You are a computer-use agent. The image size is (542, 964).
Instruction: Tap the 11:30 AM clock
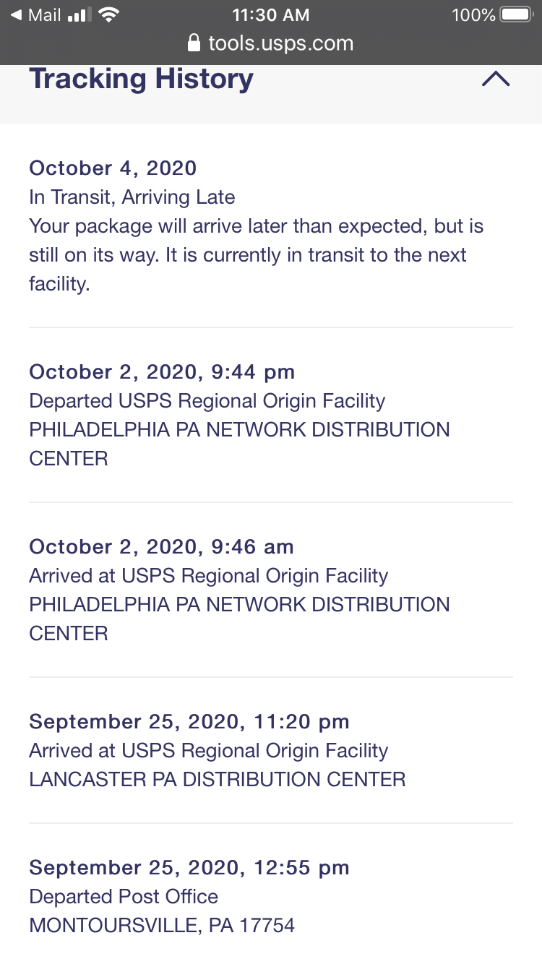click(271, 14)
